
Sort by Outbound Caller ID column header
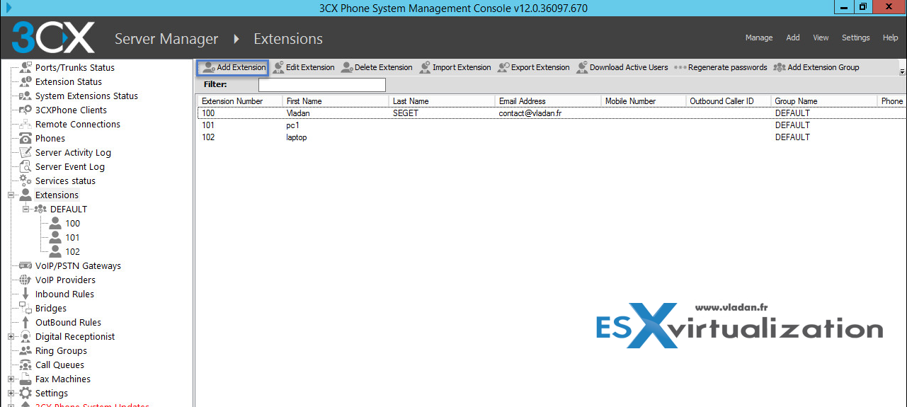click(x=728, y=101)
